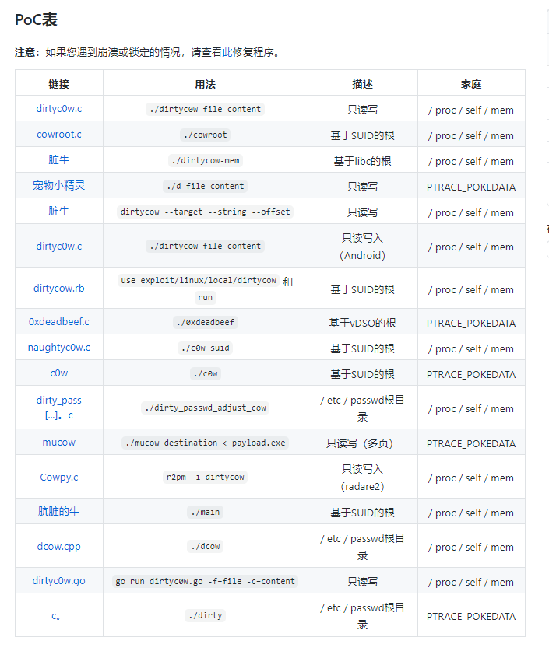
Task: Click dirtycow --target --string --offset code
Action: coord(206,212)
